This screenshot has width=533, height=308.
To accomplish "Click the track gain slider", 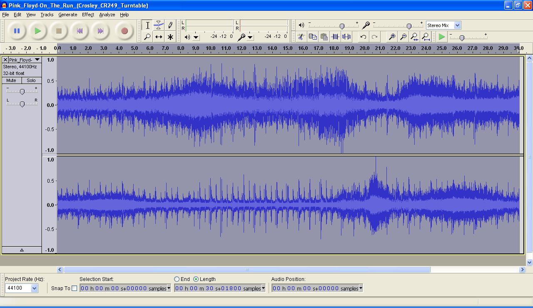I will (x=22, y=91).
